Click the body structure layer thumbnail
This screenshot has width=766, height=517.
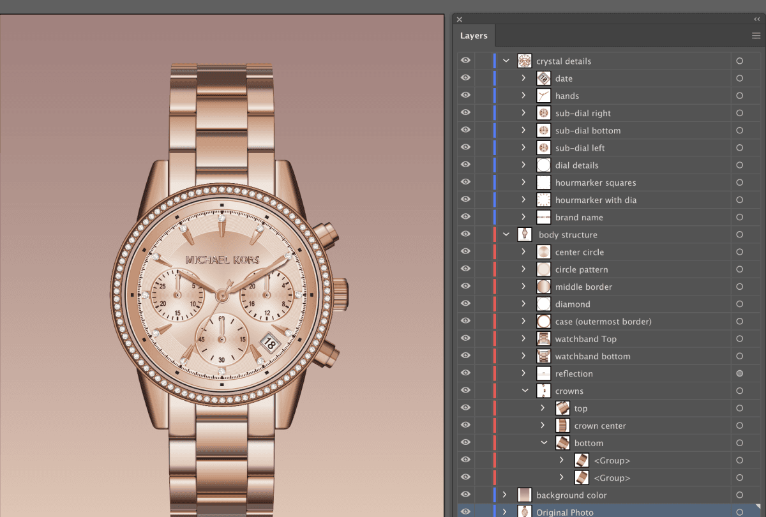[525, 234]
